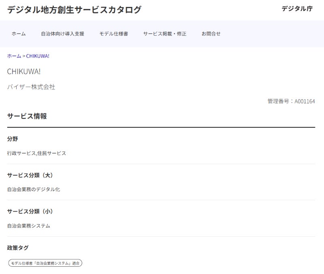
Task: Click the デジタル庁 logo in the header
Action: [297, 9]
